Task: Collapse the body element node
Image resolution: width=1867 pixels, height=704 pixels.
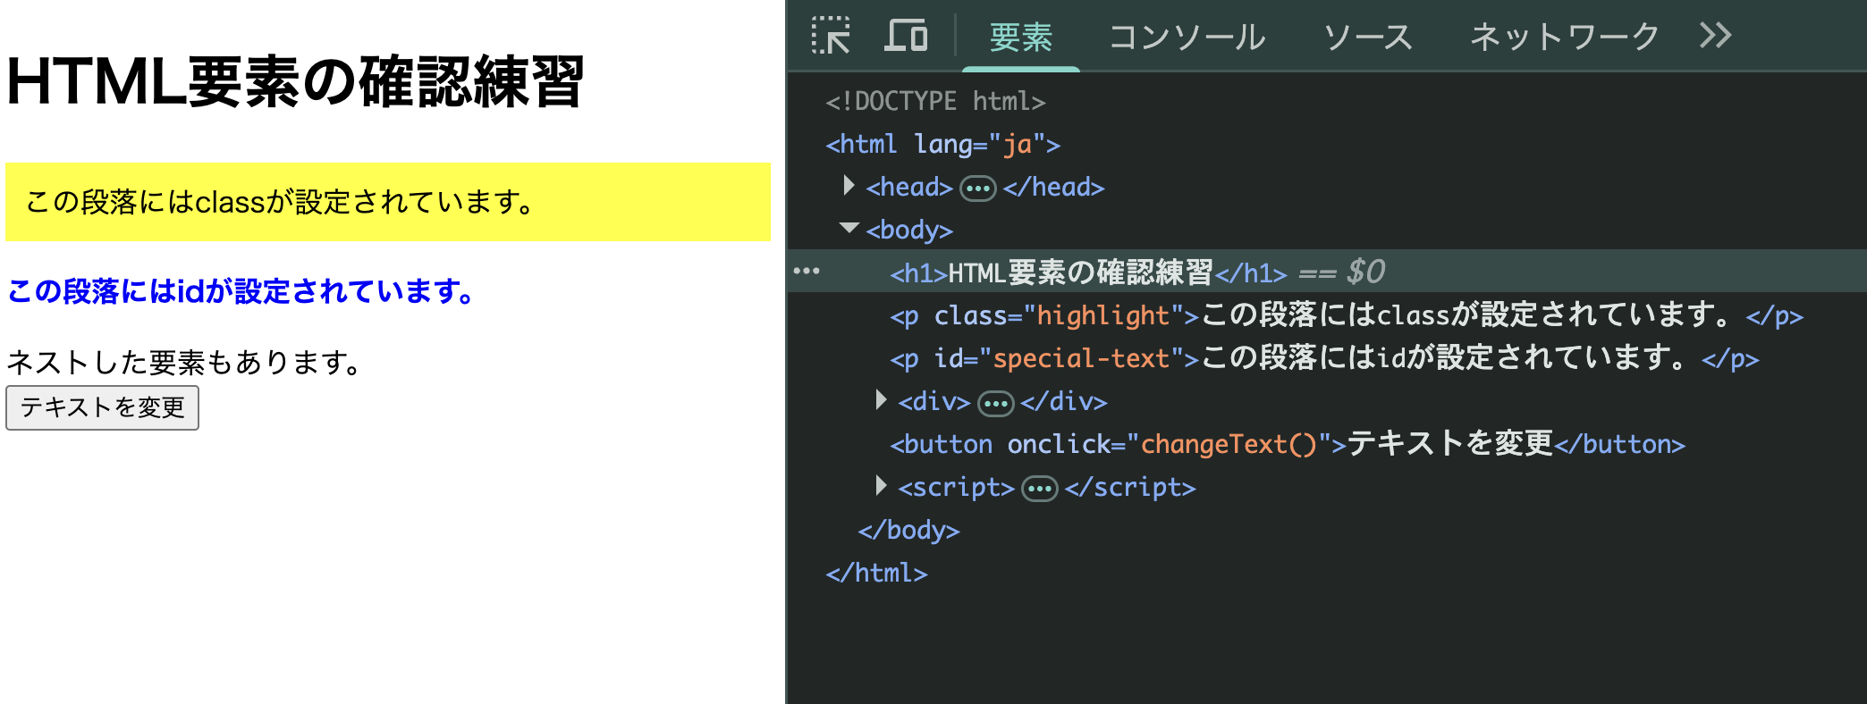Action: (849, 229)
